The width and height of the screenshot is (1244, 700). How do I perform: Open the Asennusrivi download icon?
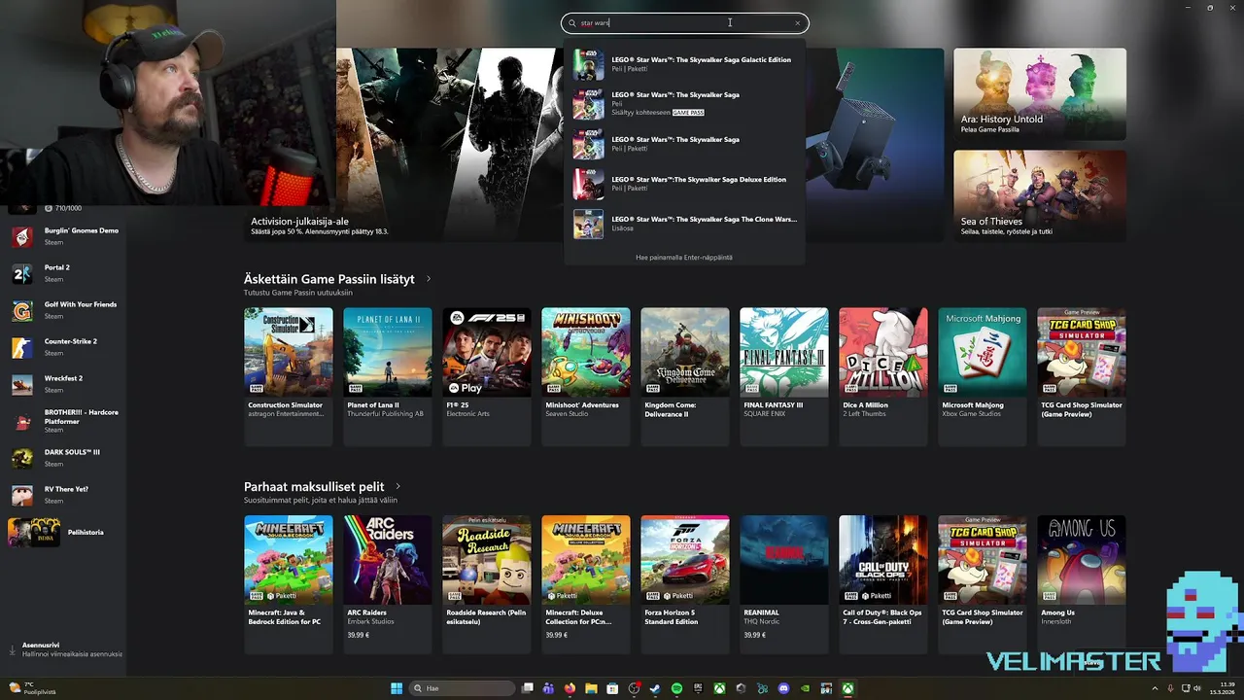[13, 649]
